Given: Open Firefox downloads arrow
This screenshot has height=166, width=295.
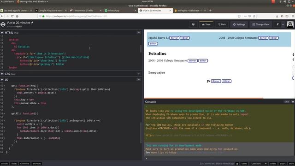Looking at the screenshot, I should [277, 16].
